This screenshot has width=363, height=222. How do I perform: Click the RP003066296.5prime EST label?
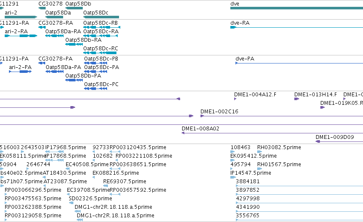tap(33, 190)
